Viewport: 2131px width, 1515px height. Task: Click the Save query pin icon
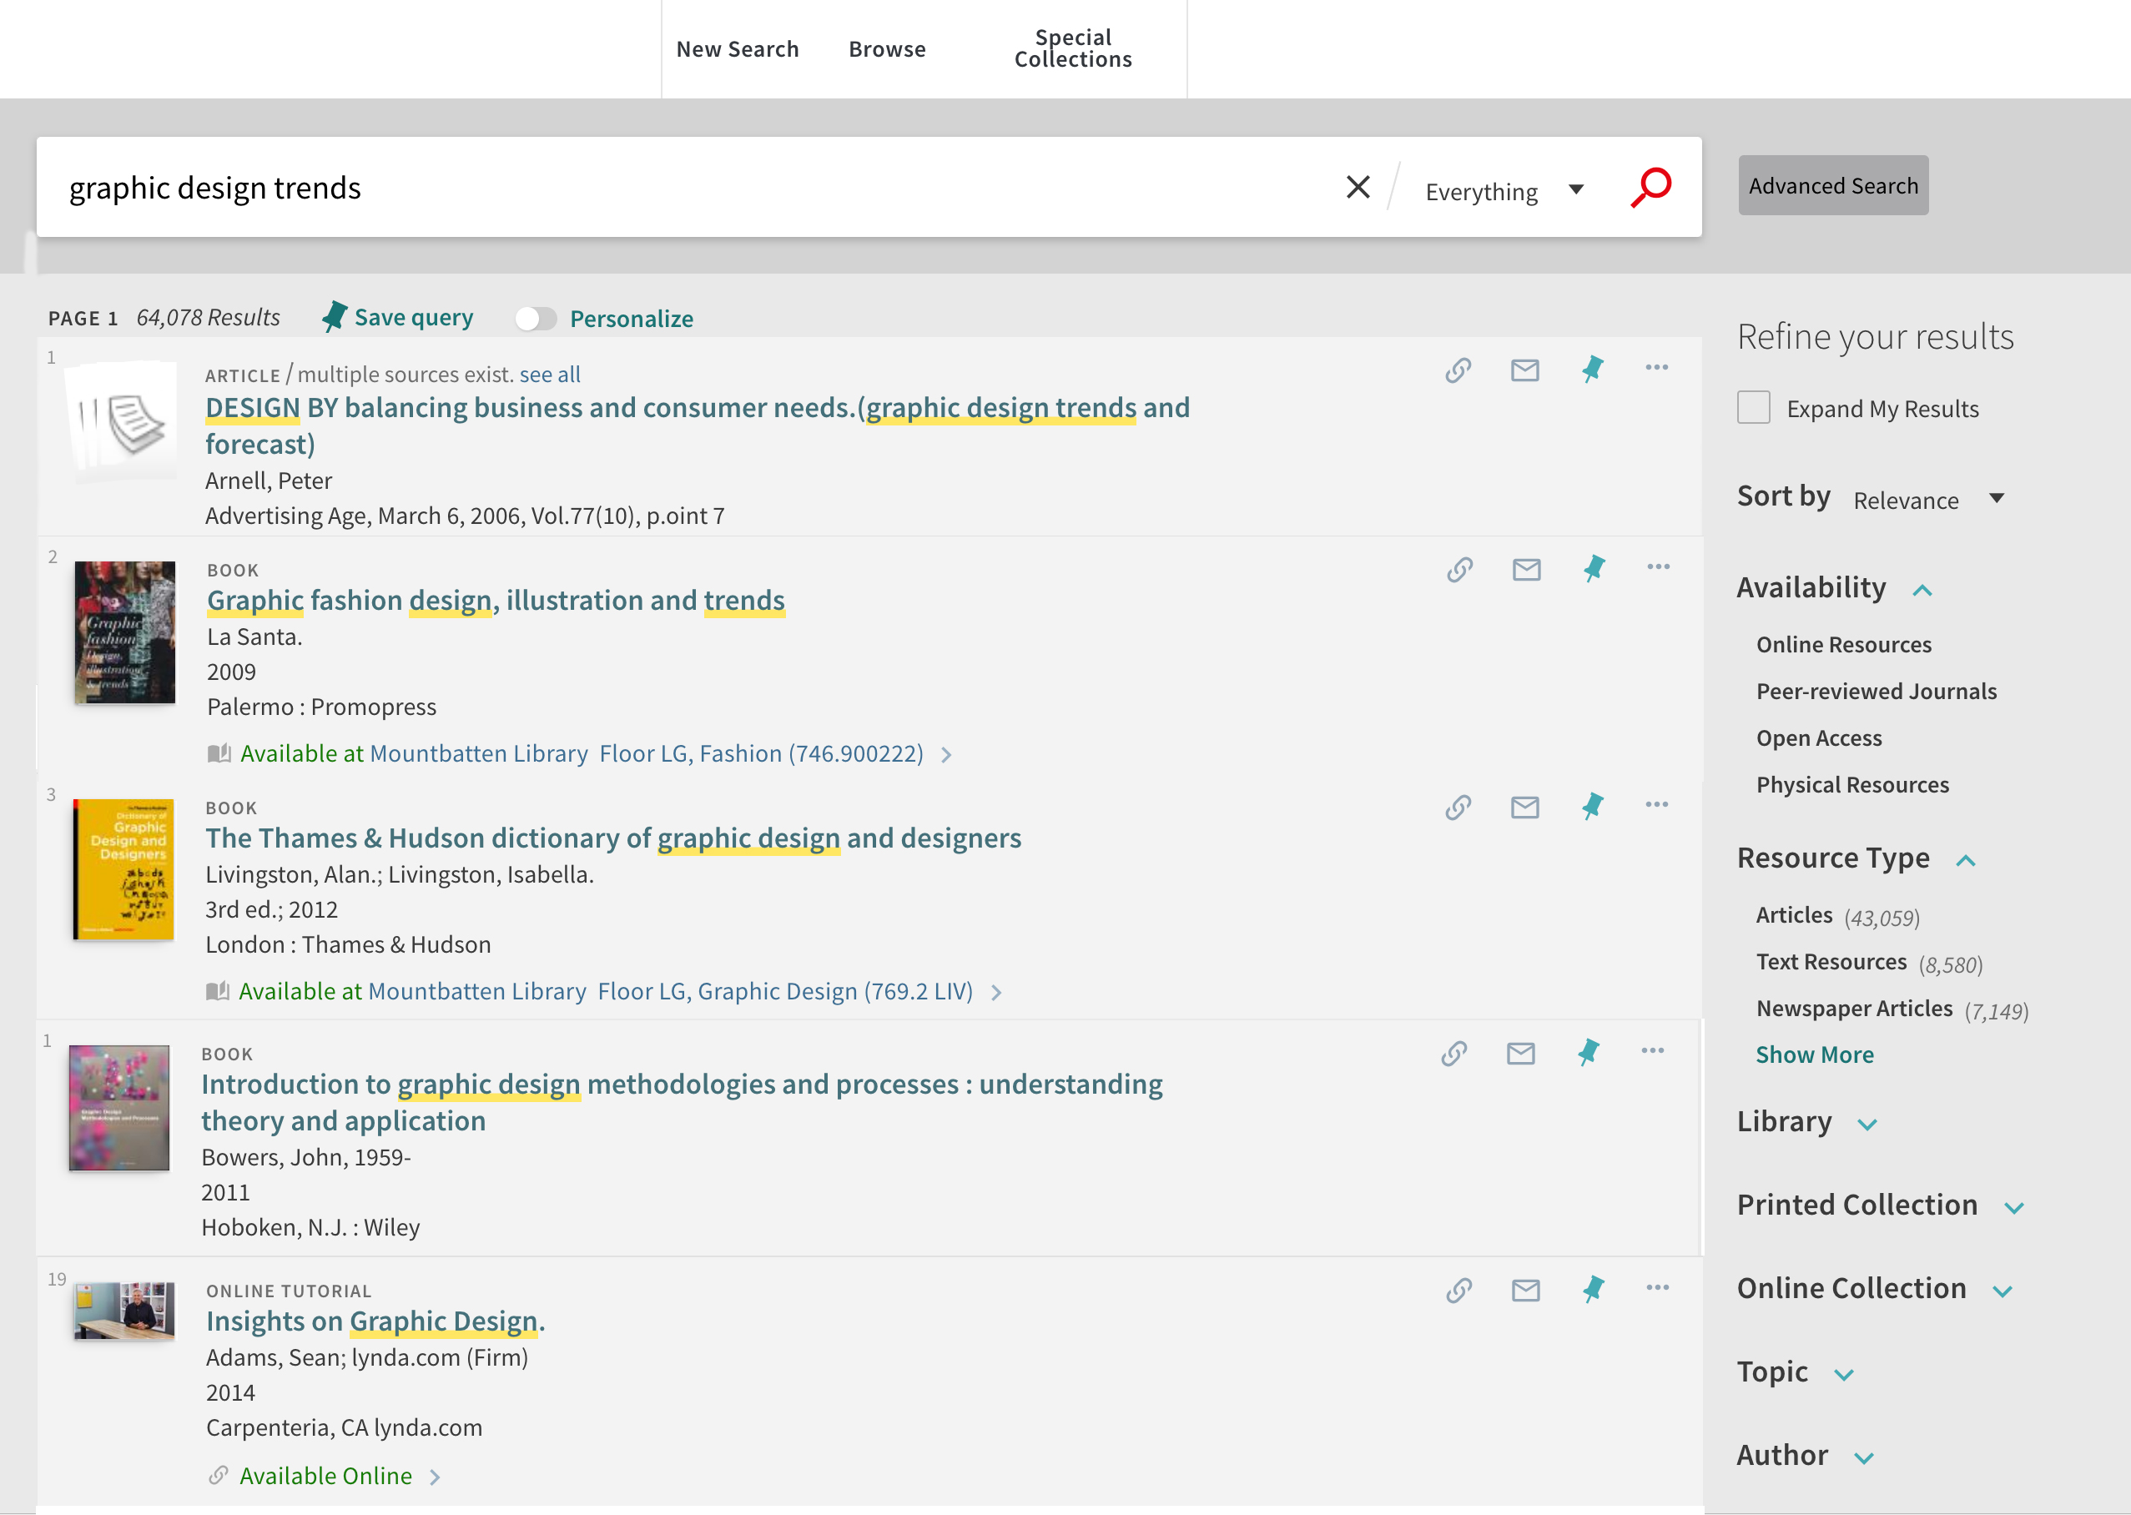click(x=334, y=317)
